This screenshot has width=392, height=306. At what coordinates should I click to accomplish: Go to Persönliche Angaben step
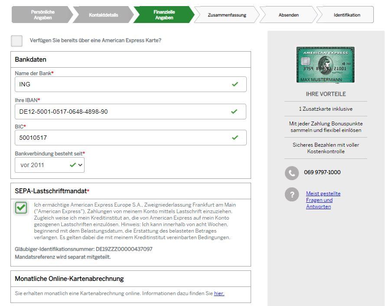point(42,15)
